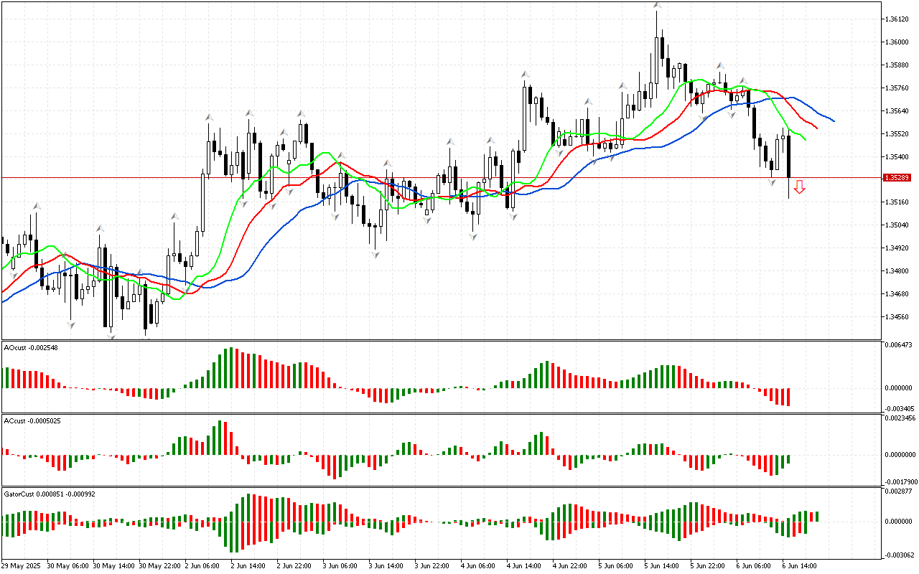
Task: Click the current price tag 1.35289
Action: click(897, 177)
